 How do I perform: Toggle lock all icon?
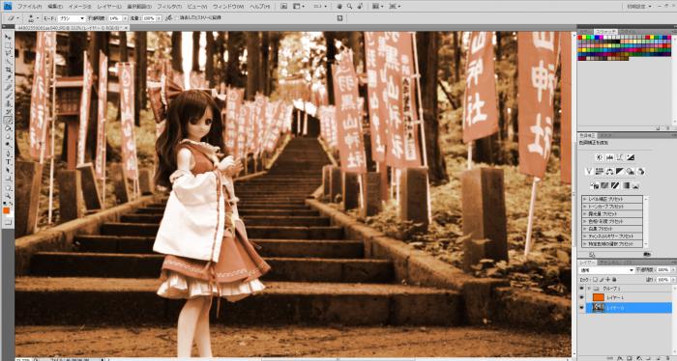point(614,280)
